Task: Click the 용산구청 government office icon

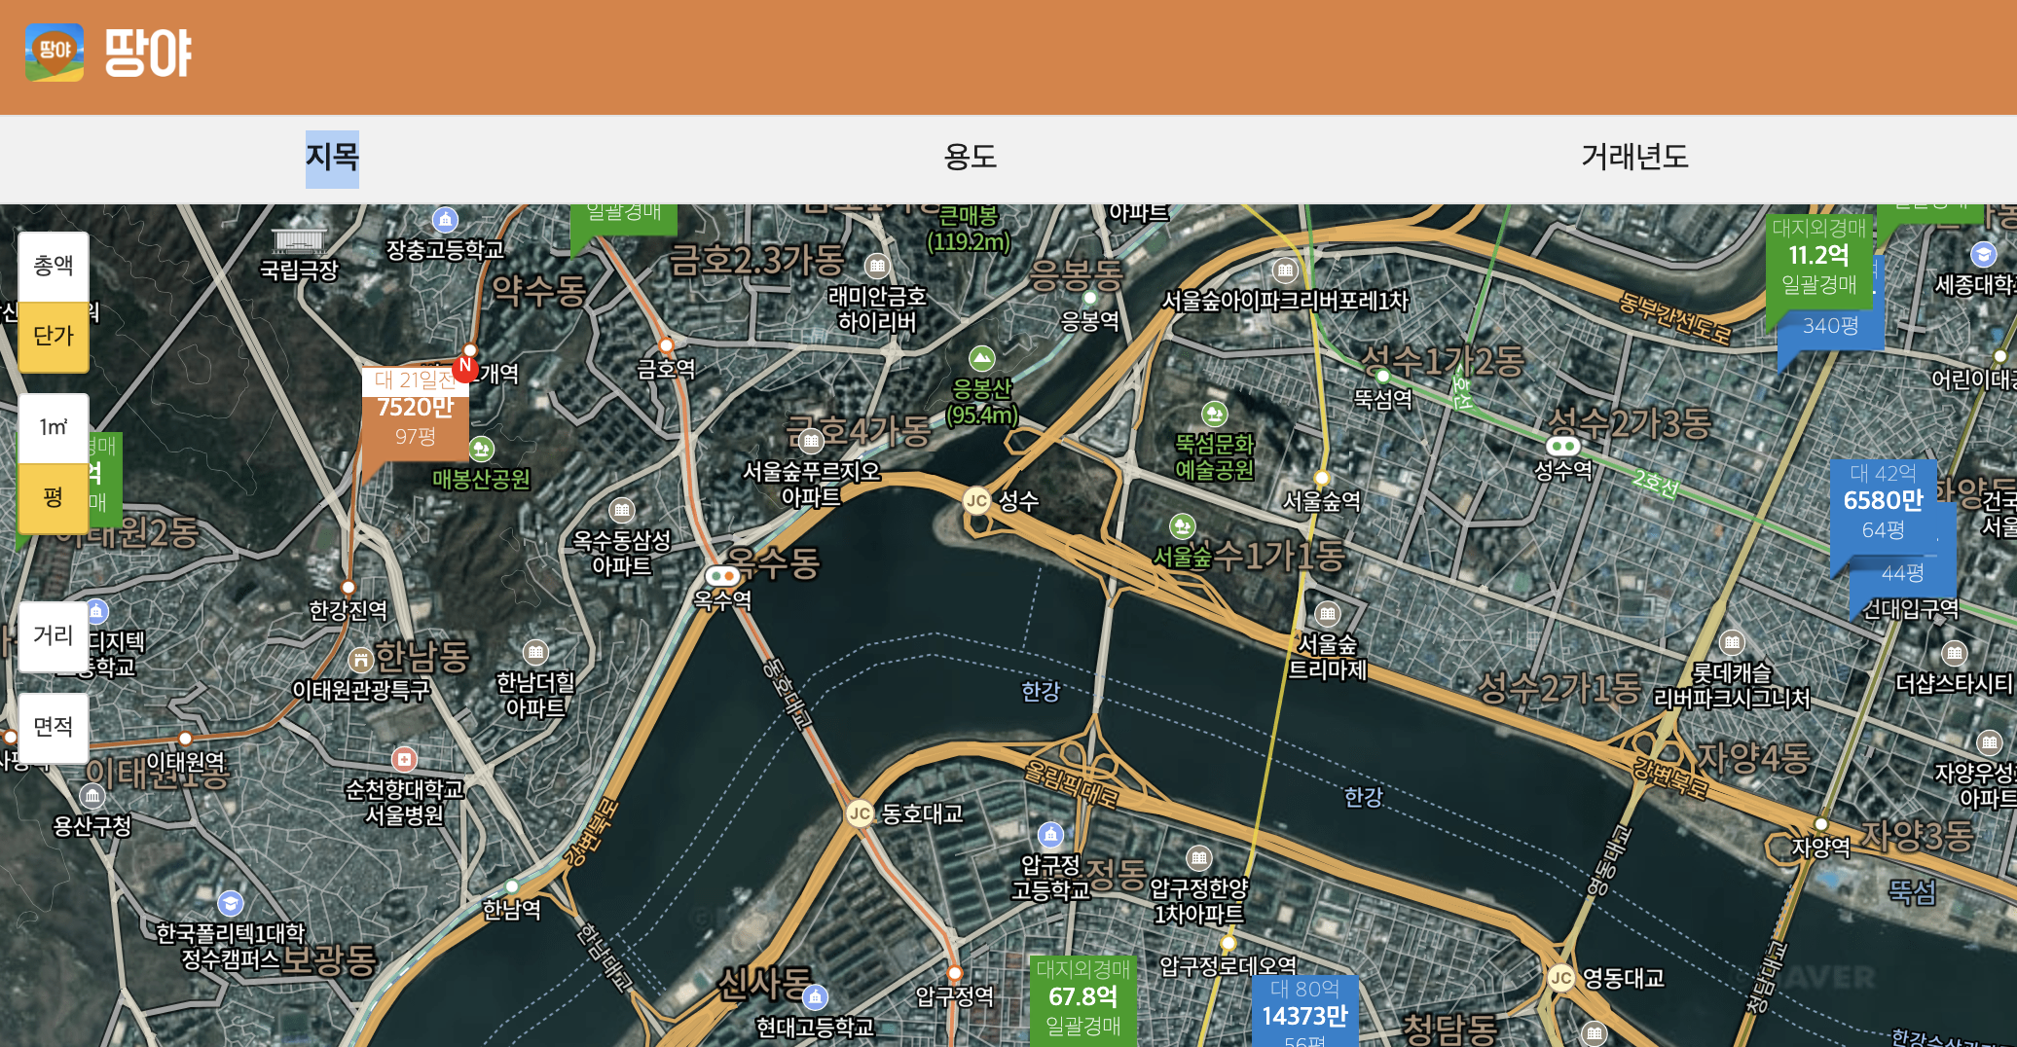Action: pyautogui.click(x=92, y=797)
